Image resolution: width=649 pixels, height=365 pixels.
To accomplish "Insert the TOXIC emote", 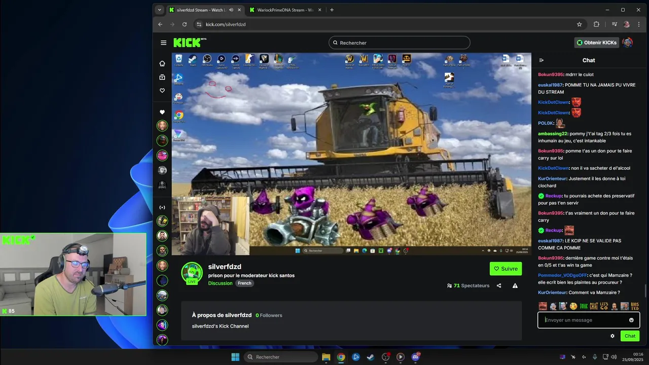I will click(584, 306).
